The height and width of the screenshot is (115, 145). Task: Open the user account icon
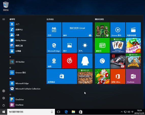(4, 91)
